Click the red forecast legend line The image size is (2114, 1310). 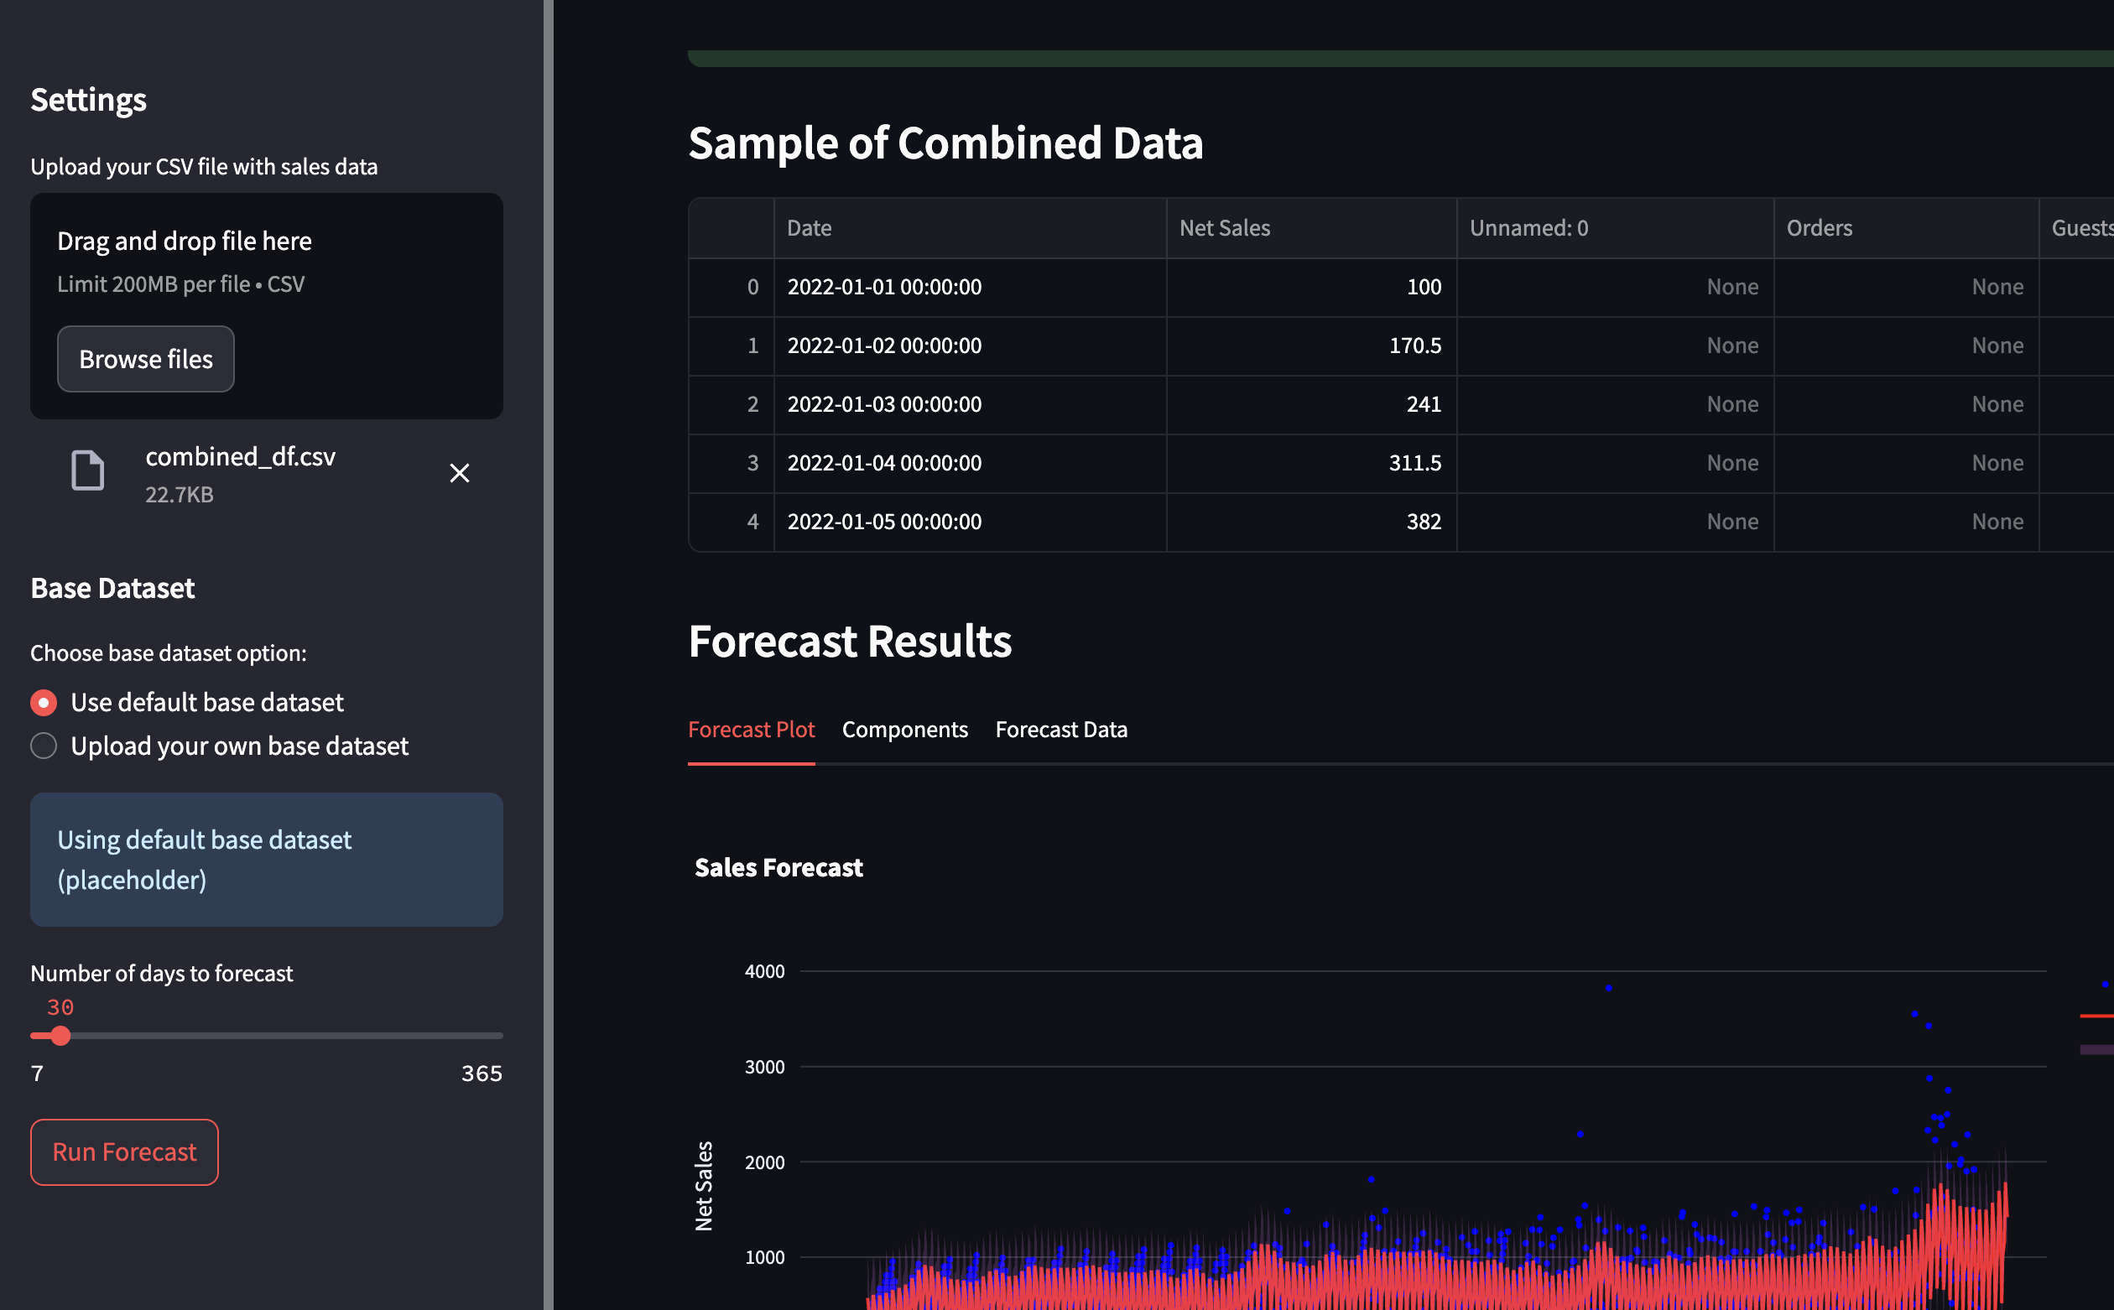[2096, 1016]
